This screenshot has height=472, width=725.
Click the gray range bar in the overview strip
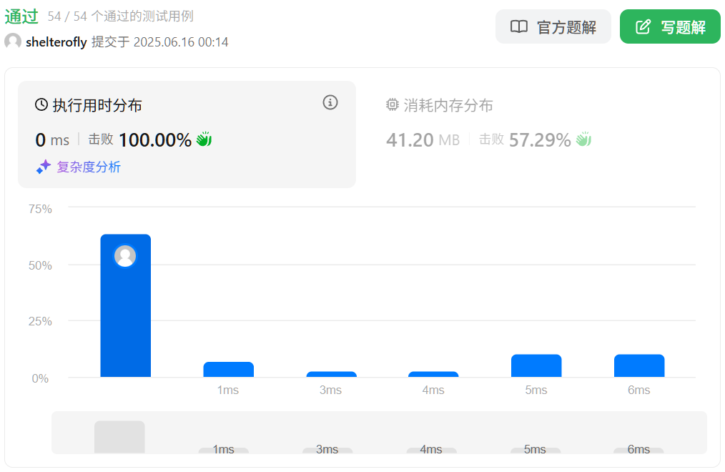tap(119, 437)
